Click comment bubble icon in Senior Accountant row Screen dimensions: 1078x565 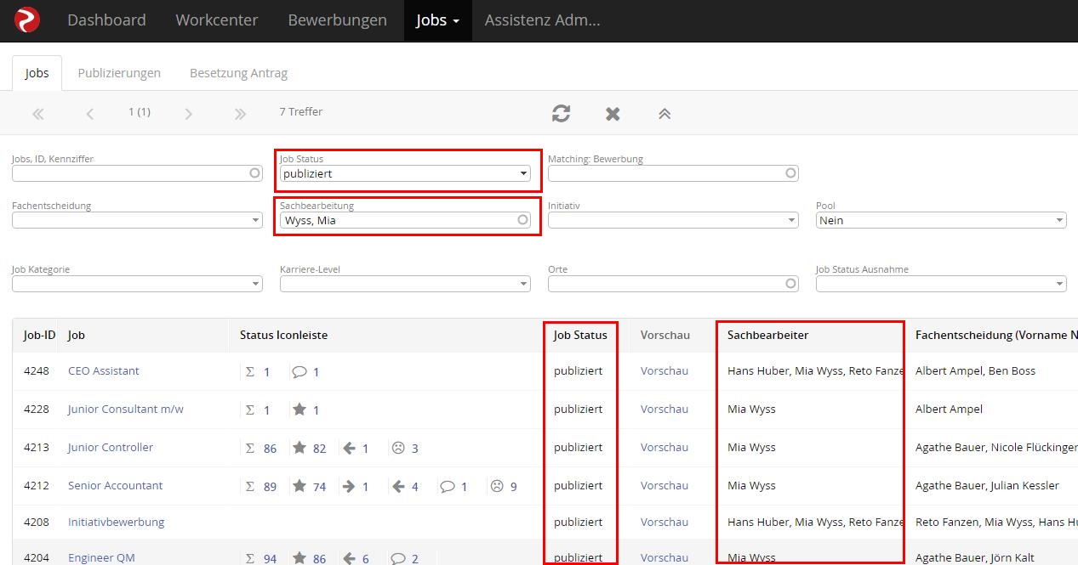(x=448, y=486)
